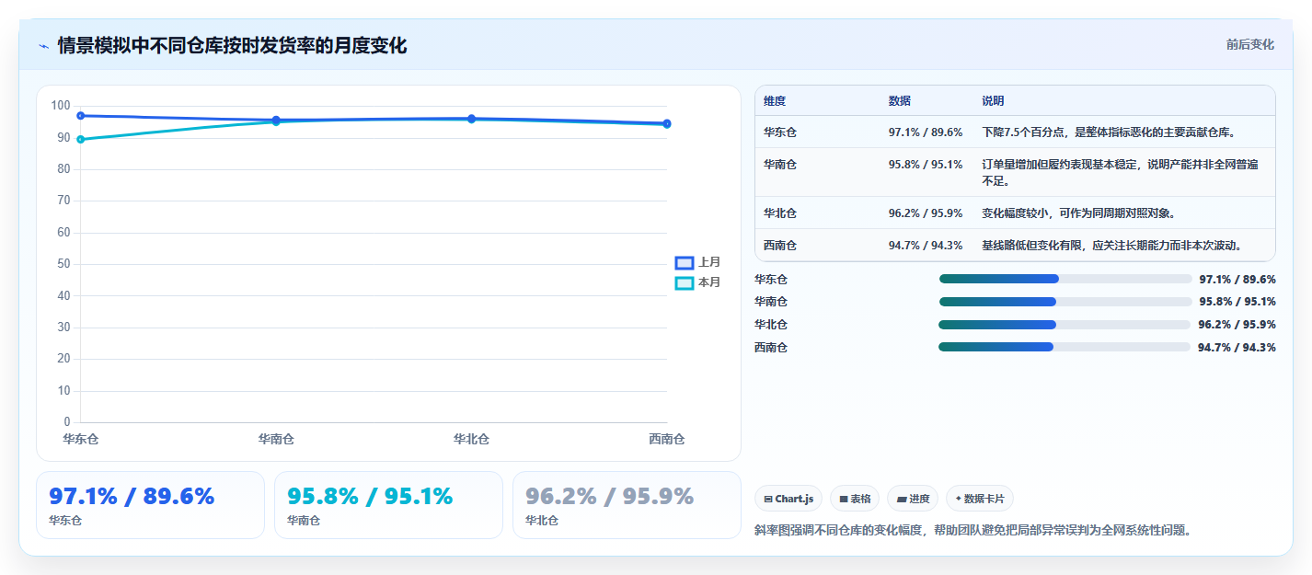This screenshot has height=575, width=1312.
Task: Click the 基线略低 description text
Action: point(1115,246)
